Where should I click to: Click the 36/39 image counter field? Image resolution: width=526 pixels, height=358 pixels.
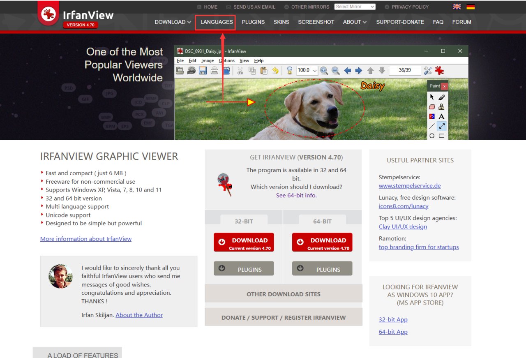click(405, 70)
